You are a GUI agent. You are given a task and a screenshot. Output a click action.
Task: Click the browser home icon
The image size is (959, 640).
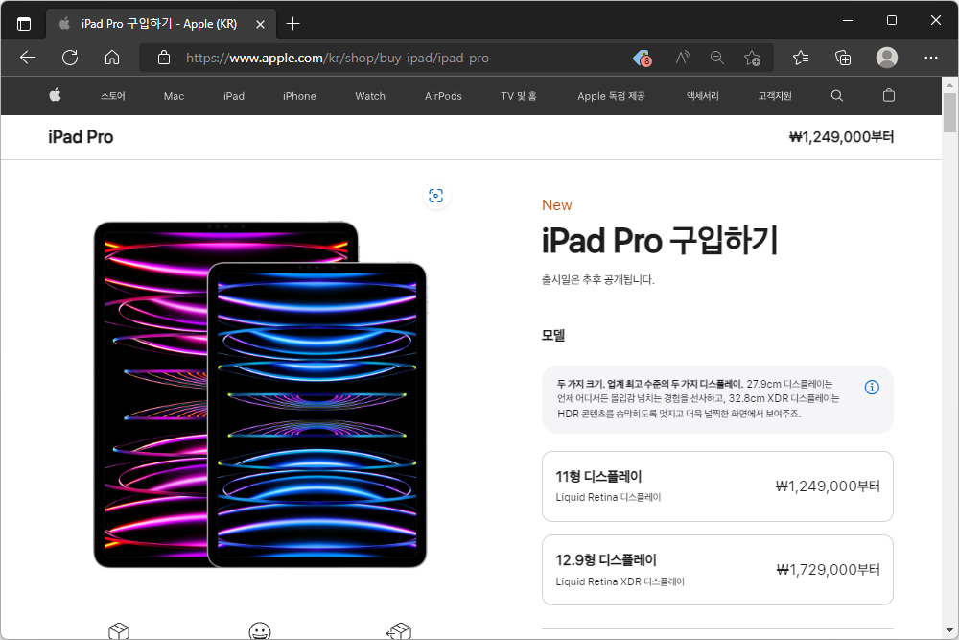(112, 59)
